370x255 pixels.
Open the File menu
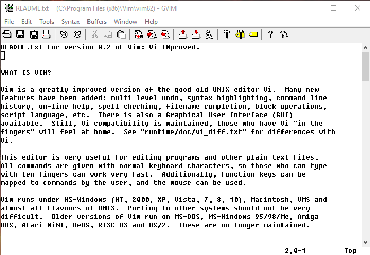click(9, 22)
